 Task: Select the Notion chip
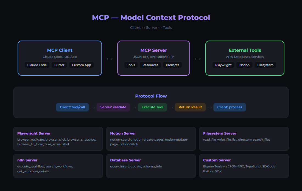244,65
